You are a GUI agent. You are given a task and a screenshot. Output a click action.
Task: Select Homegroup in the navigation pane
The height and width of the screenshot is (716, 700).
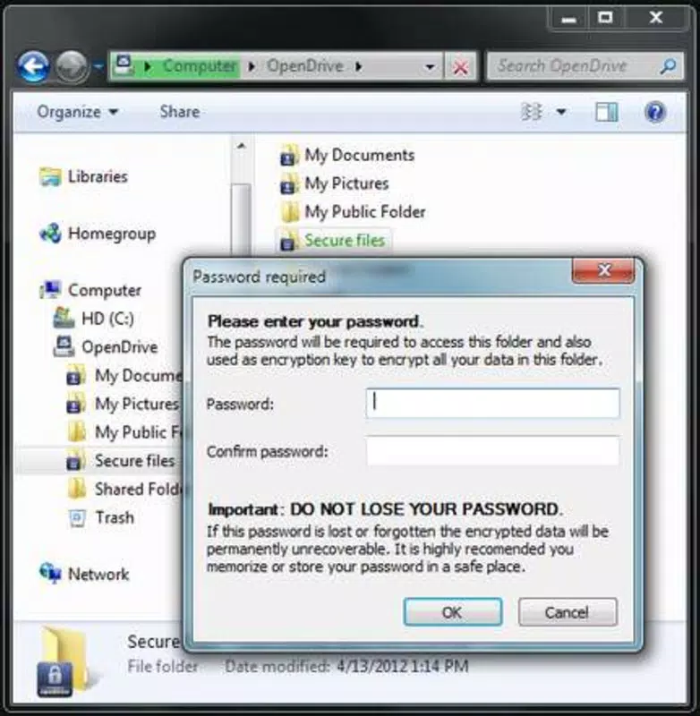pos(112,234)
